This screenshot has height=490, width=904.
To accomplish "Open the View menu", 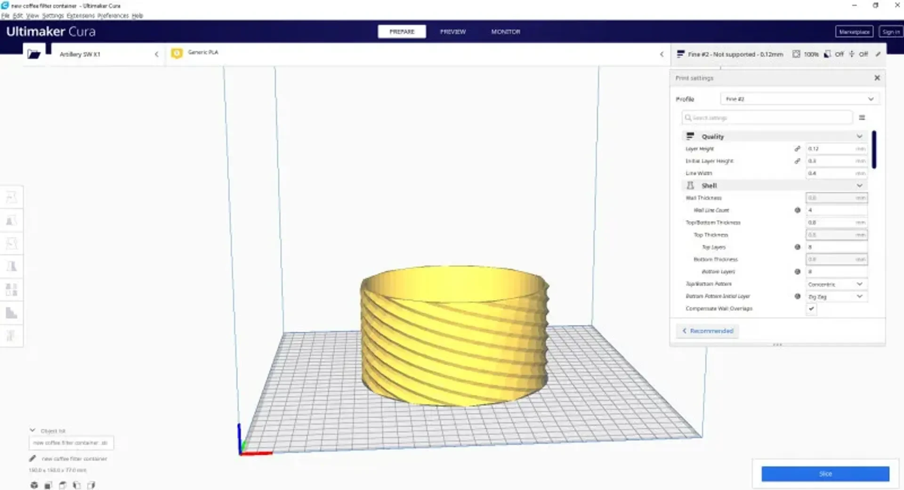I will pos(32,16).
